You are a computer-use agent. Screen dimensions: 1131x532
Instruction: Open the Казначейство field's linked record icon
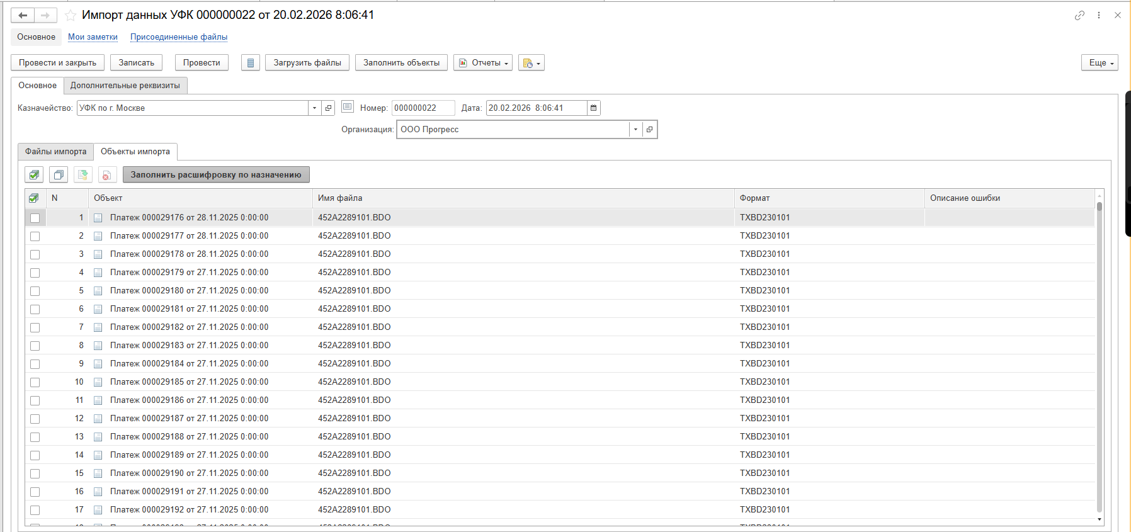(x=328, y=108)
